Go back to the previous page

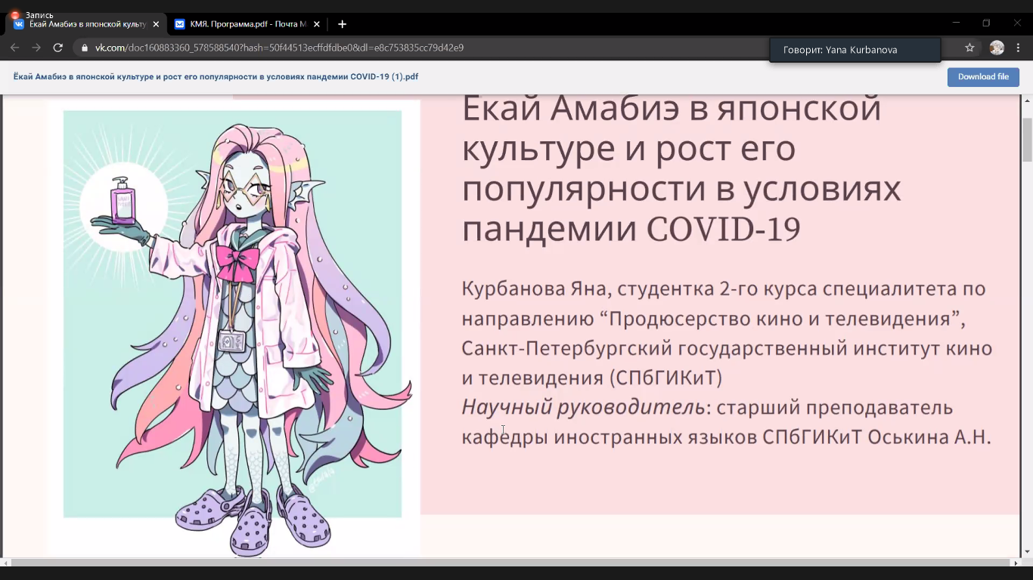pos(15,48)
